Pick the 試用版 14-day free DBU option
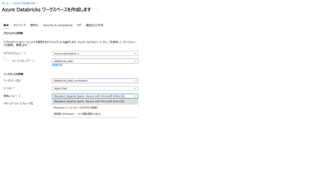Image resolution: width=324 pixels, height=175 pixels. (x=77, y=114)
